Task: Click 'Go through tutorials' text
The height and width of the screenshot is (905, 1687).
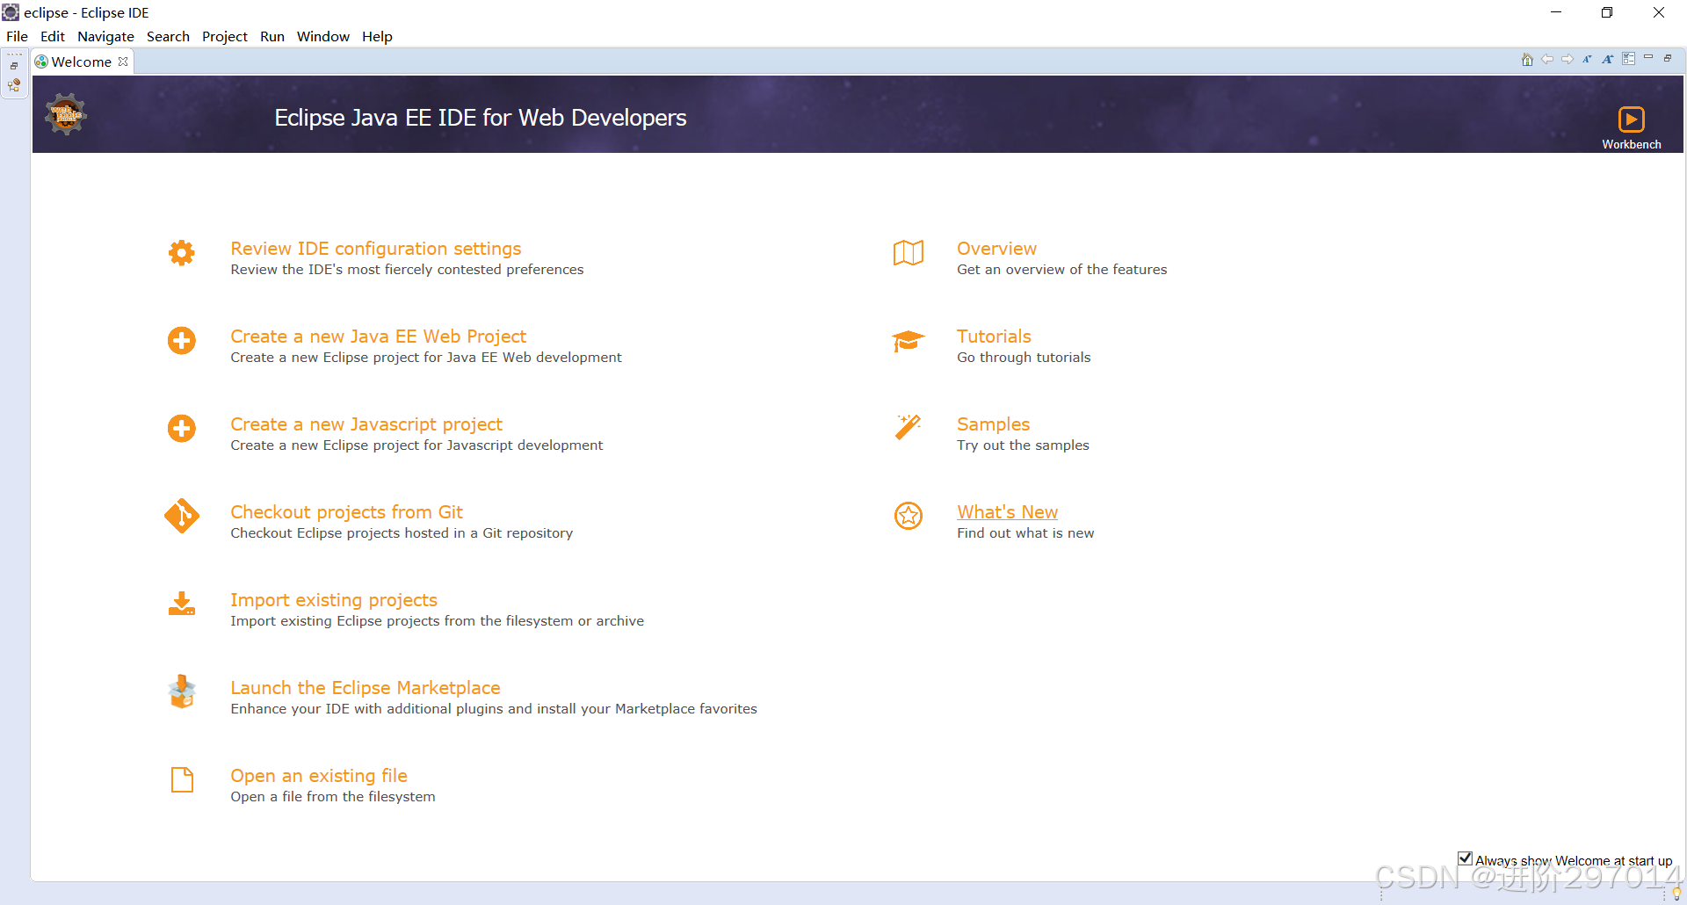Action: click(1024, 358)
